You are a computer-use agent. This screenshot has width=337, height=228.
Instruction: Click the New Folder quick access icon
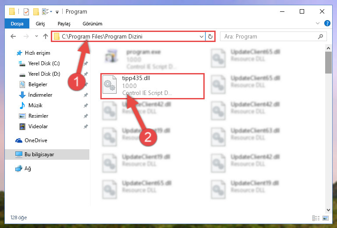pyautogui.click(x=36, y=11)
